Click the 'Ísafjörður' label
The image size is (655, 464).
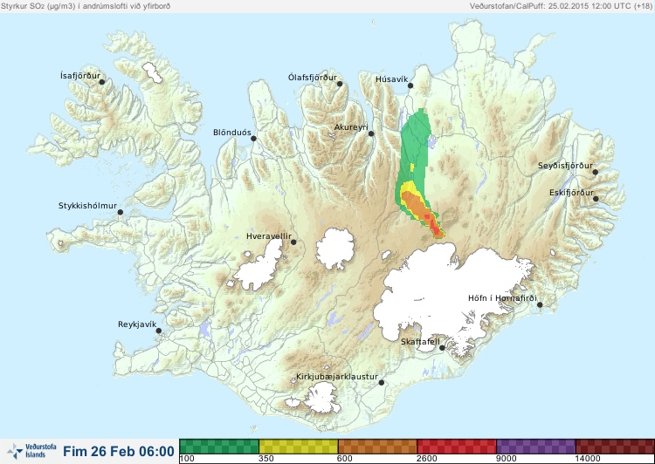(x=80, y=76)
